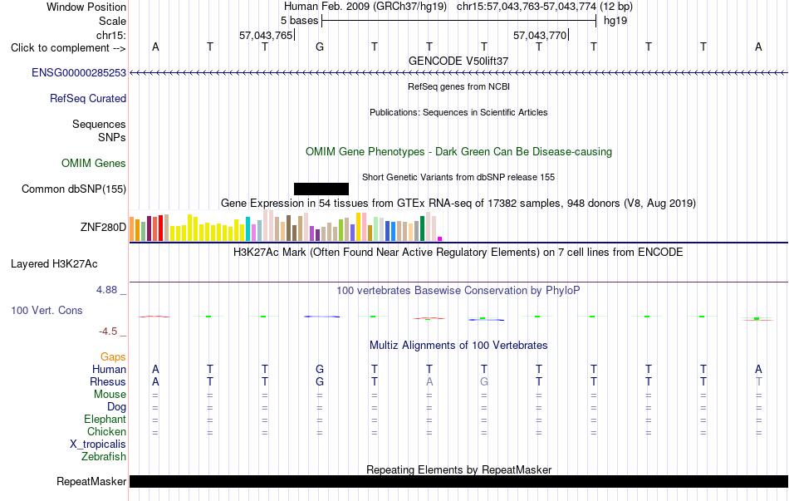789x501 pixels.
Task: Click the Dog species row label
Action: tap(116, 407)
